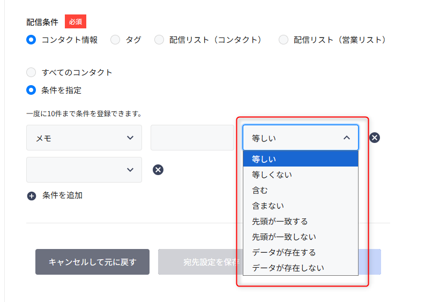Collapse the 等しい operator dropdown
This screenshot has height=302, width=425.
point(301,138)
